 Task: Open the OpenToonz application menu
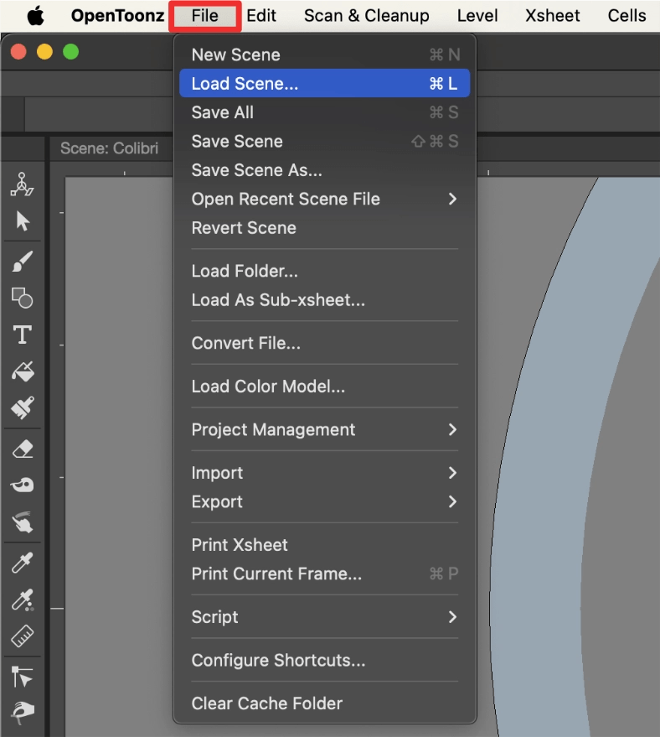(117, 15)
